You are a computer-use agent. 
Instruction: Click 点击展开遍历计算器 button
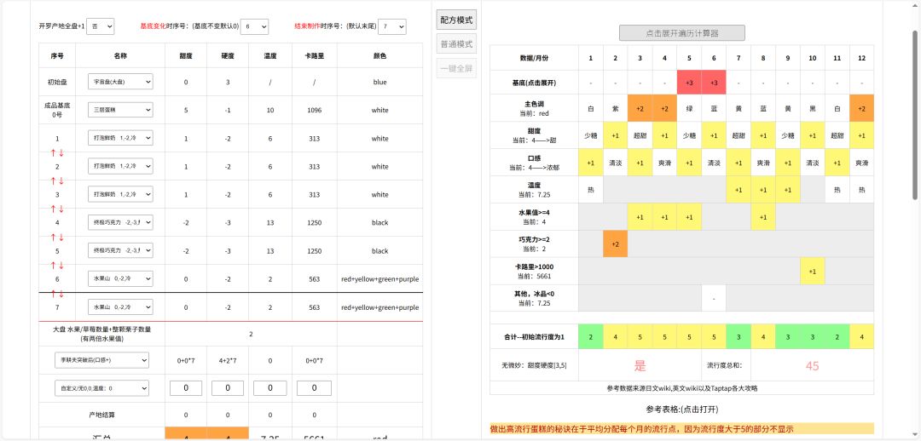(681, 33)
